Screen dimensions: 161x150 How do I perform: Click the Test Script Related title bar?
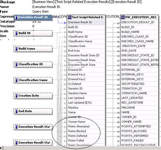(86, 17)
